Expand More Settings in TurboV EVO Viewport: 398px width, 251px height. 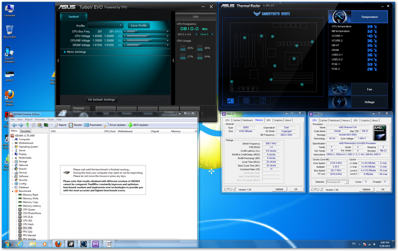pyautogui.click(x=75, y=52)
